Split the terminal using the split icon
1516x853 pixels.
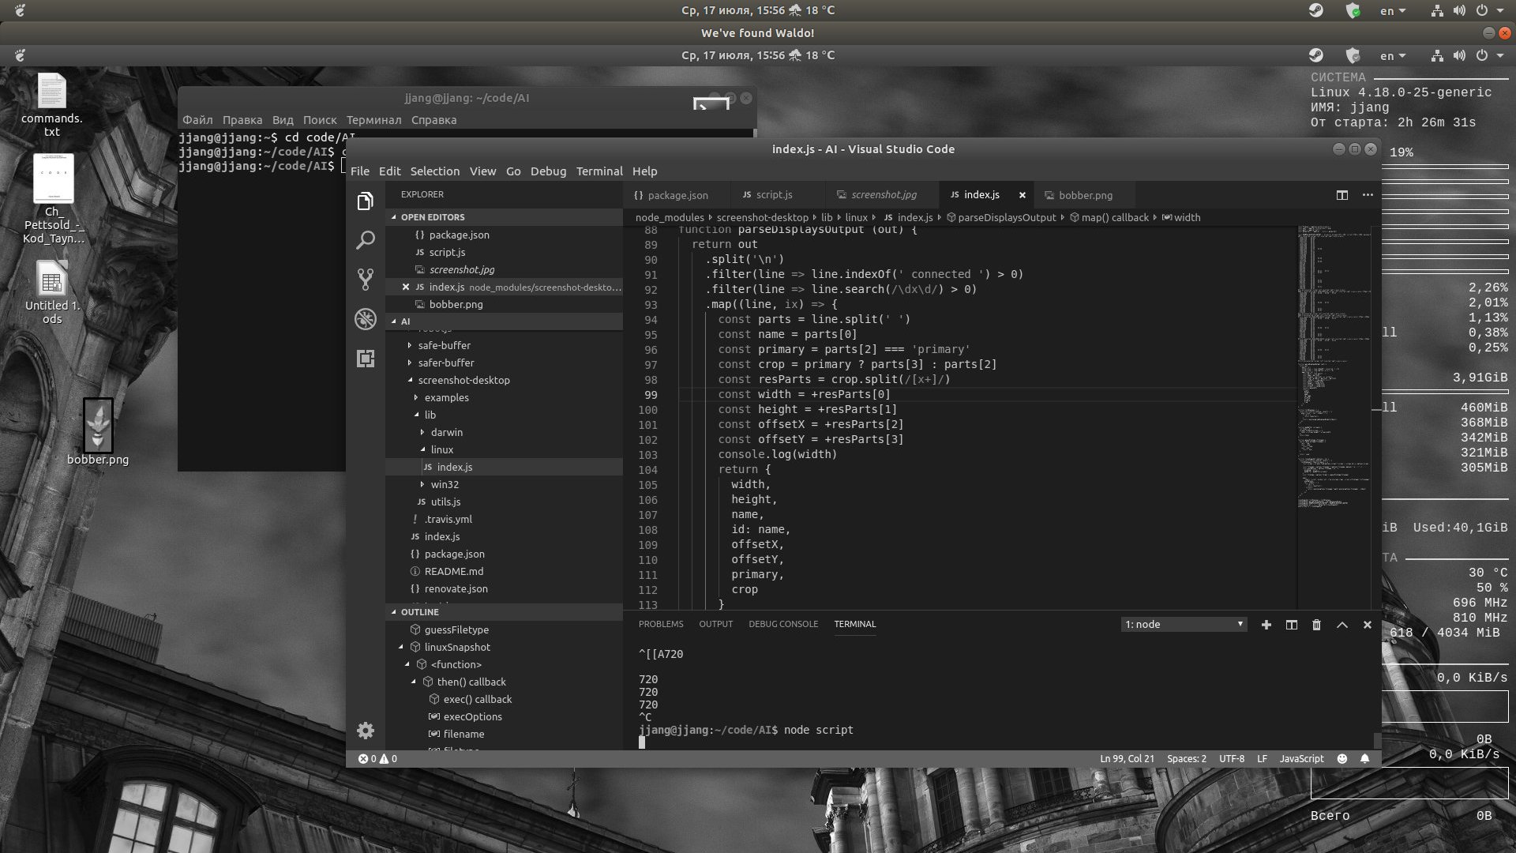(1291, 624)
